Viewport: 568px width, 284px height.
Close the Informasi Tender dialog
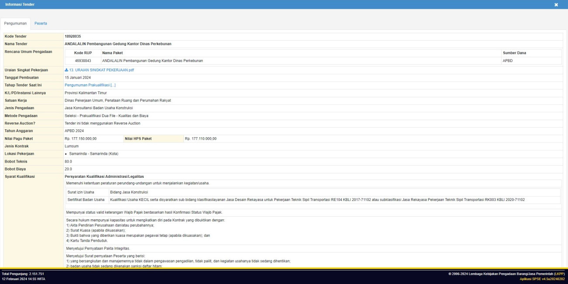(556, 4)
